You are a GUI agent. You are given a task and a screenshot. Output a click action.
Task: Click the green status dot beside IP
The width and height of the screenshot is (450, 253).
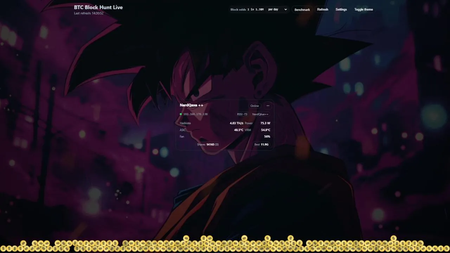point(181,114)
